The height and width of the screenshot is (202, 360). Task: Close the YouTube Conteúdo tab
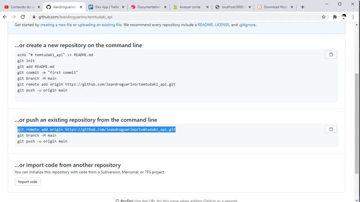tap(39, 7)
